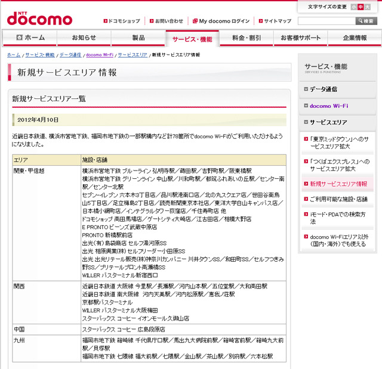
Task: Expand the sidebar サービスエリア section
Action: tap(337, 122)
